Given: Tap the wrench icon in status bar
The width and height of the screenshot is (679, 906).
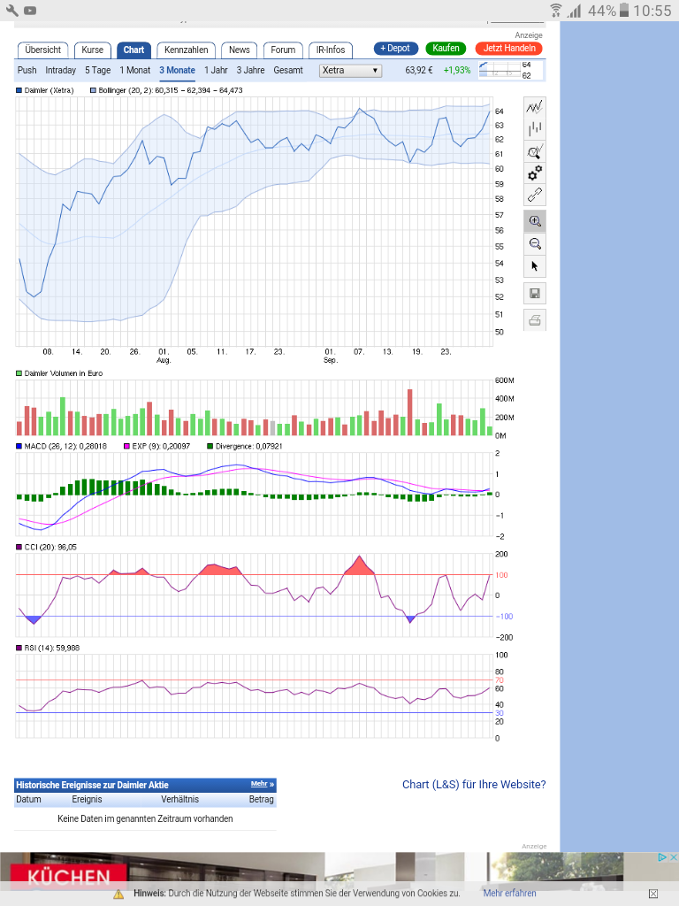Looking at the screenshot, I should 11,11.
